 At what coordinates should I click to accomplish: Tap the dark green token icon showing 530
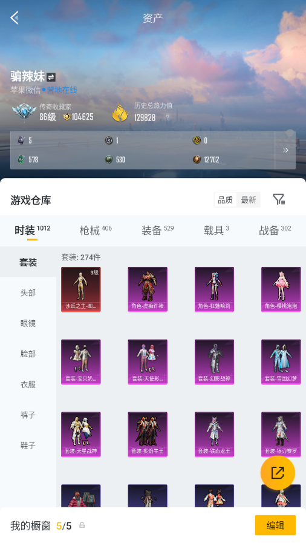pyautogui.click(x=109, y=160)
